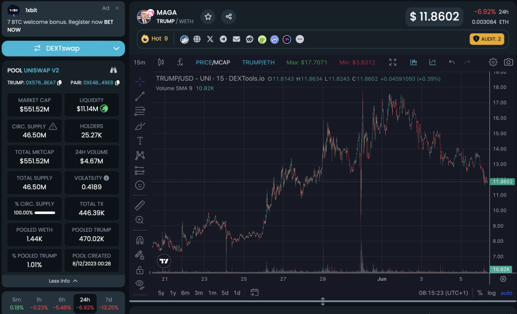Screen dimensions: 517x314
Task: Click the share icon next to MAGA
Action: coord(229,17)
